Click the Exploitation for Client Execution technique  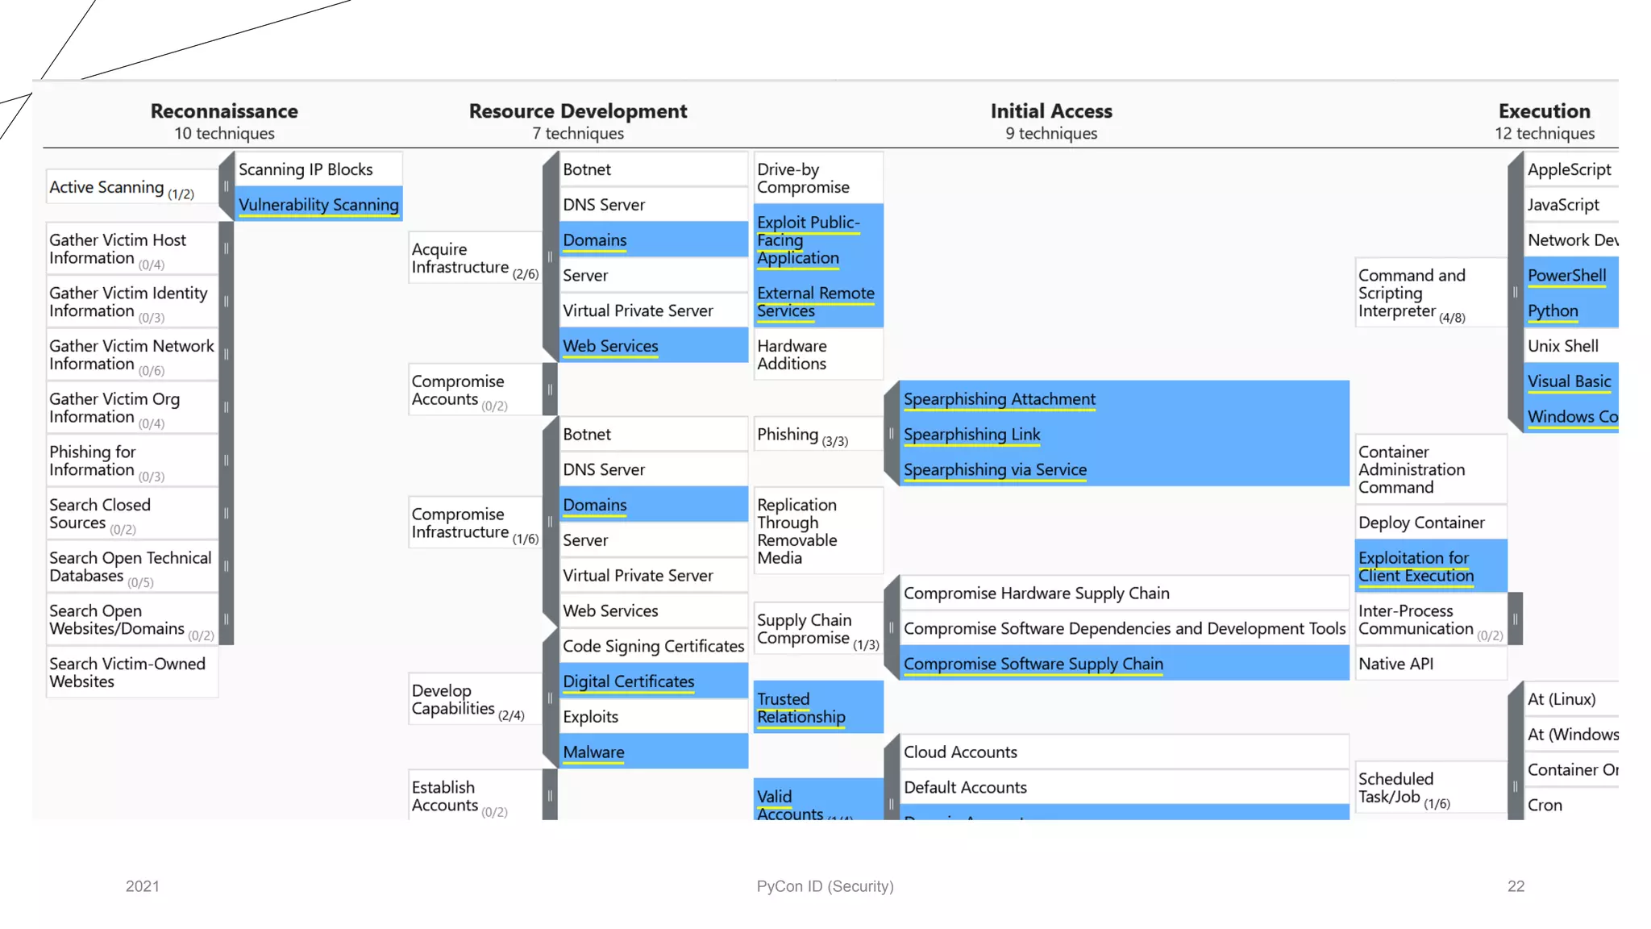(1416, 567)
